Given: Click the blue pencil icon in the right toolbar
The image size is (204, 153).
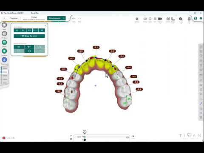Looking at the screenshot, I should pos(201,104).
